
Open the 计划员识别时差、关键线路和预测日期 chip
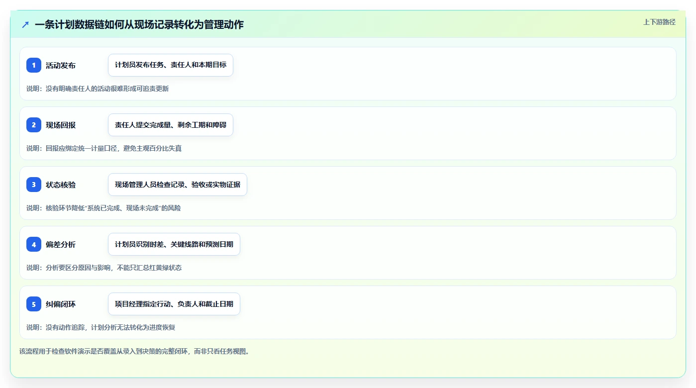coord(174,244)
